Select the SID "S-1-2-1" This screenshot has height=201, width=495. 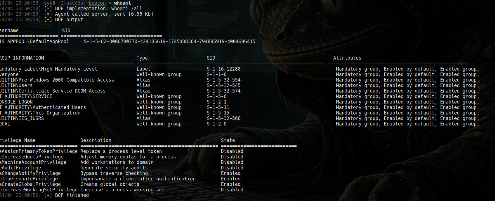[217, 102]
